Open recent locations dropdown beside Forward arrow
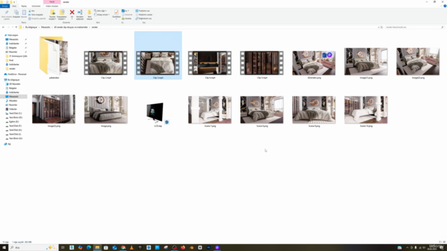 (x=13, y=27)
